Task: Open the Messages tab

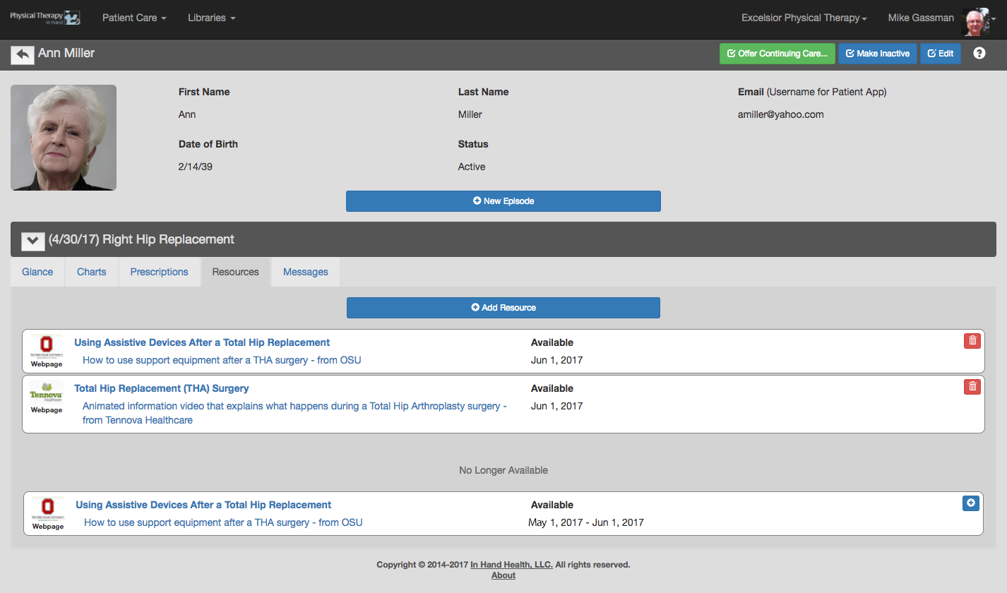Action: tap(306, 272)
